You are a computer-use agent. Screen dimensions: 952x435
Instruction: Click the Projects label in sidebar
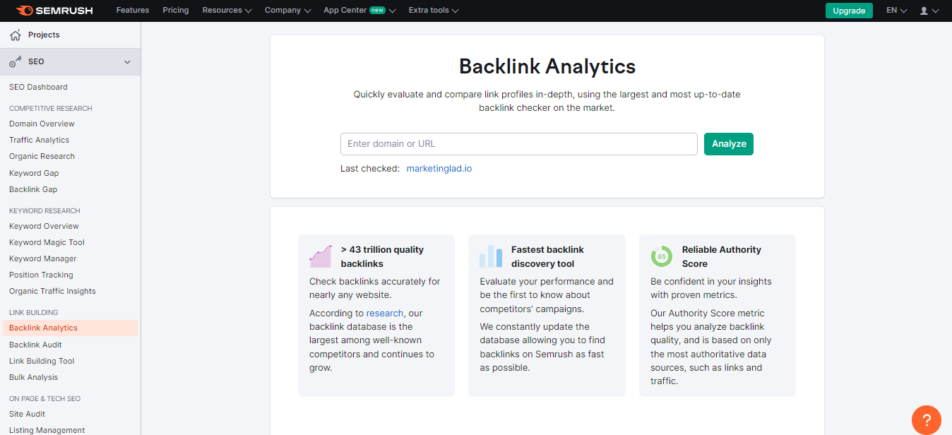[x=44, y=35]
